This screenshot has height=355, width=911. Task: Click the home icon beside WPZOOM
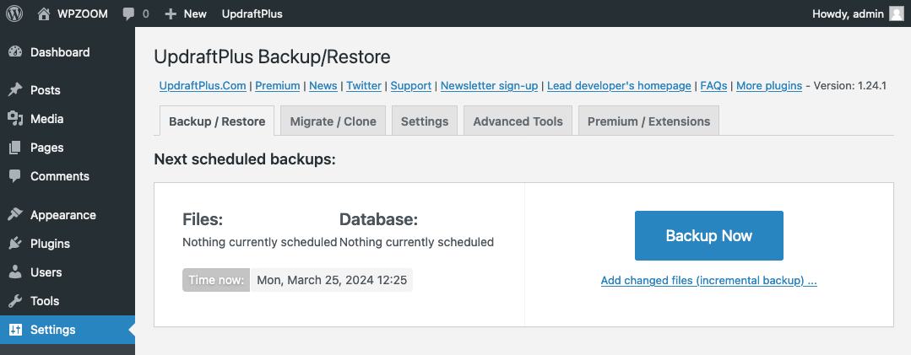(x=44, y=13)
